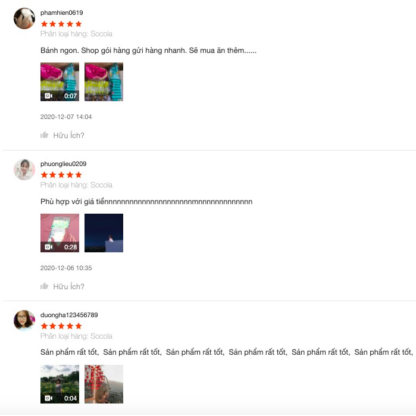The height and width of the screenshot is (416, 416).
Task: Open phuonglieu0209's profile avatar
Action: [x=24, y=170]
